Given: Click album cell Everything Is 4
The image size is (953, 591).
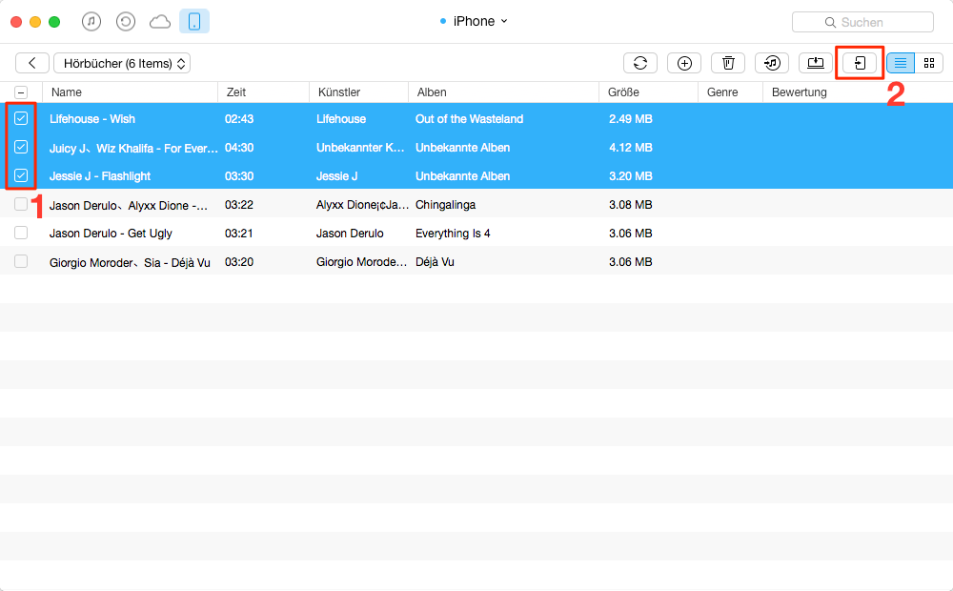Looking at the screenshot, I should [453, 234].
